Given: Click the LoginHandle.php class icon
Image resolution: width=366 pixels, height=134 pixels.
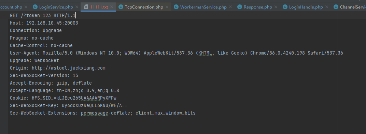Looking at the screenshot, I should (x=285, y=7).
